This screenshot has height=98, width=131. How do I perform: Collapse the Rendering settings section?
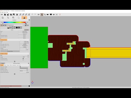[28, 63]
